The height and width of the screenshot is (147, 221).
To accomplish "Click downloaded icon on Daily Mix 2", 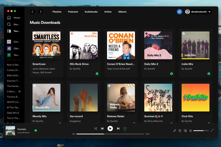I will pyautogui.click(x=172, y=73).
